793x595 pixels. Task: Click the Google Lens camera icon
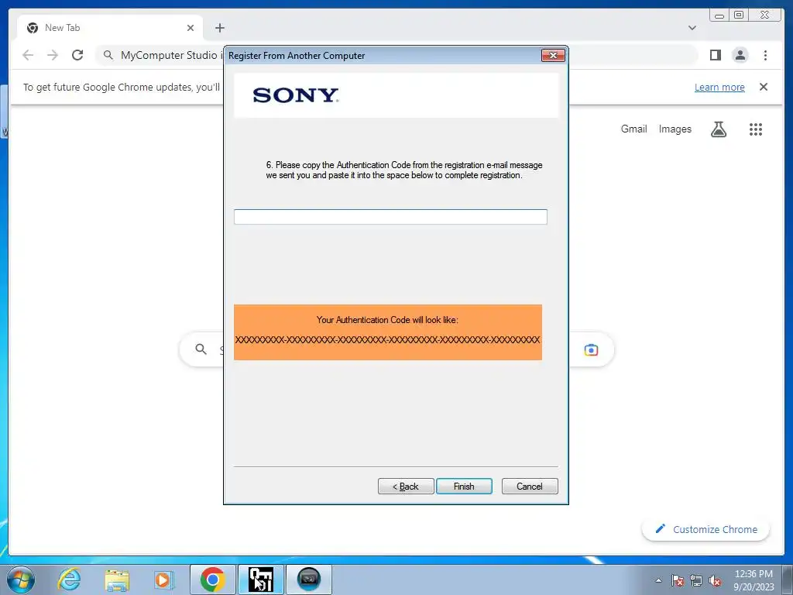[591, 349]
